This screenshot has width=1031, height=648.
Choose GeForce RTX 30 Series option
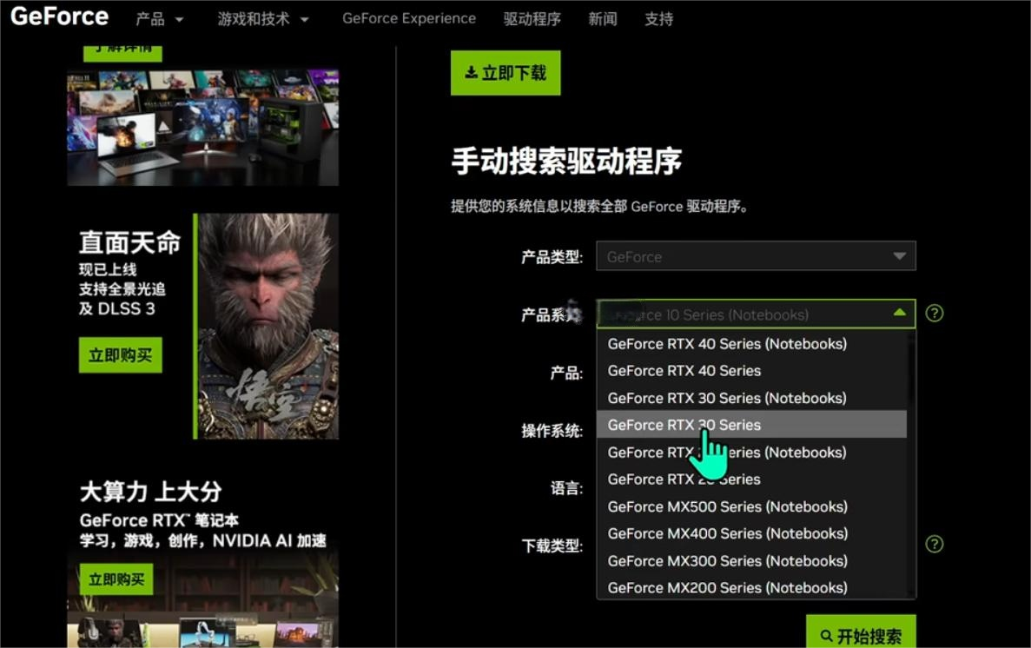tap(684, 425)
